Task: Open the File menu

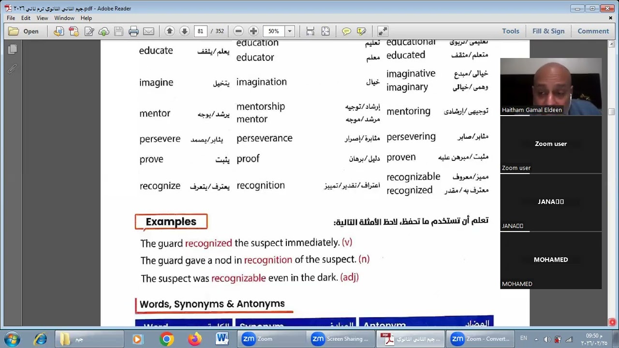Action: click(11, 18)
